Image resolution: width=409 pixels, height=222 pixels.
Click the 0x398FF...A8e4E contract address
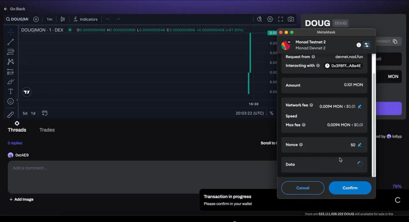[x=343, y=66]
